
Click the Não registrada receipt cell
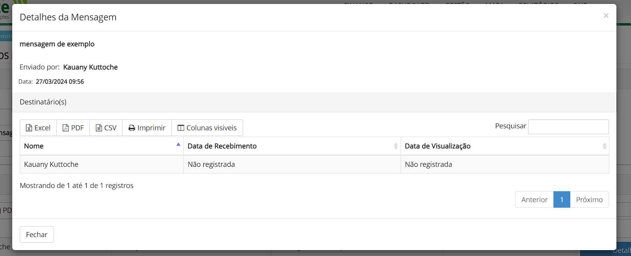point(211,165)
